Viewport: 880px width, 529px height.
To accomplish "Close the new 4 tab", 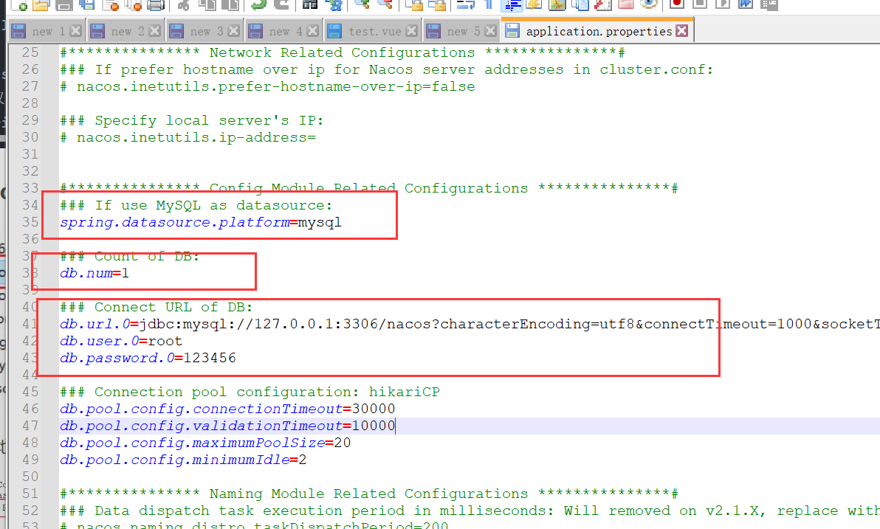I will click(x=313, y=31).
